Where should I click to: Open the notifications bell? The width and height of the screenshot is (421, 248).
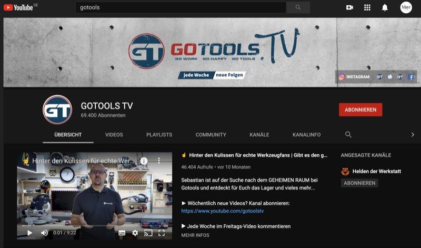click(x=385, y=7)
